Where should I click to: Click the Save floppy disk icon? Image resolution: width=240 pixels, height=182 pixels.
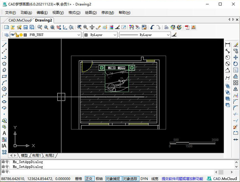[25, 27]
